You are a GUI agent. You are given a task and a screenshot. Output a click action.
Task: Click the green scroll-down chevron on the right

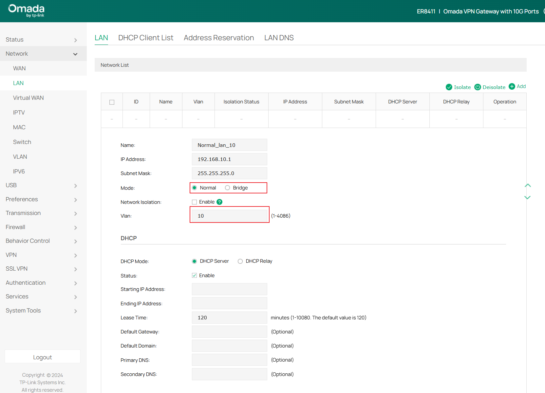click(528, 198)
